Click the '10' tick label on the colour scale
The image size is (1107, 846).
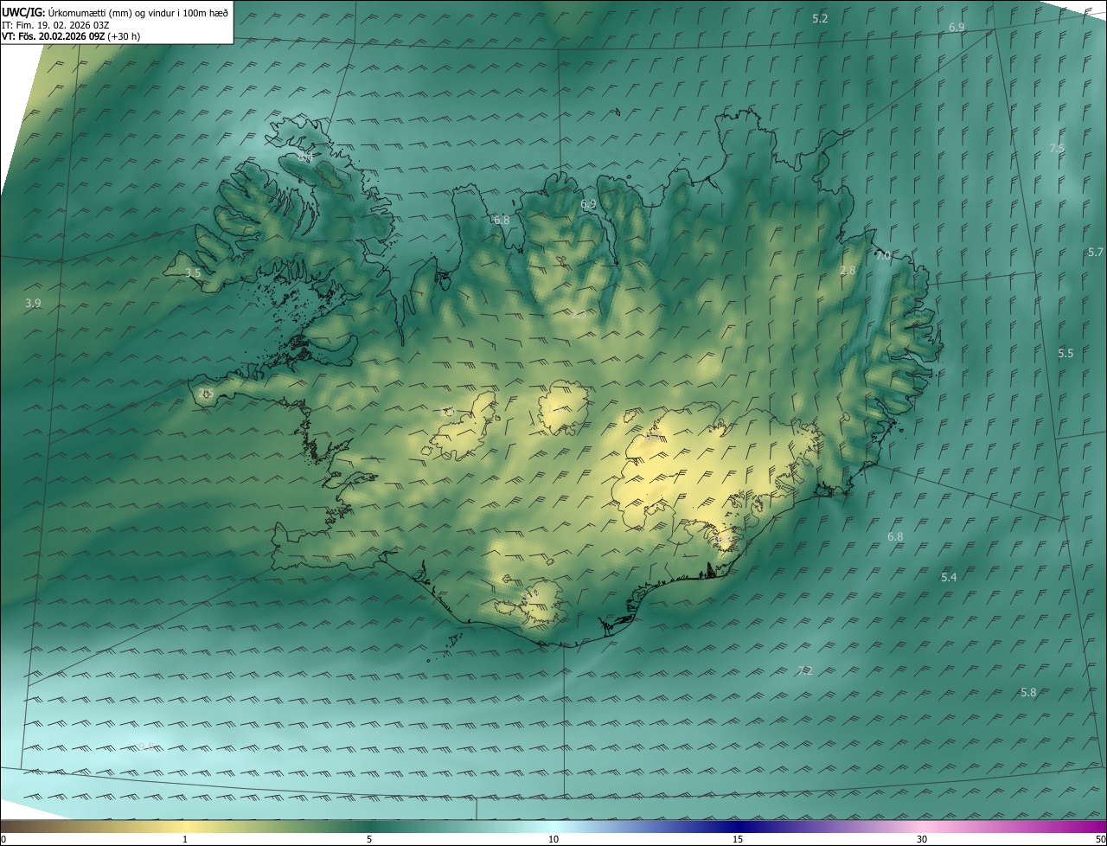(553, 839)
